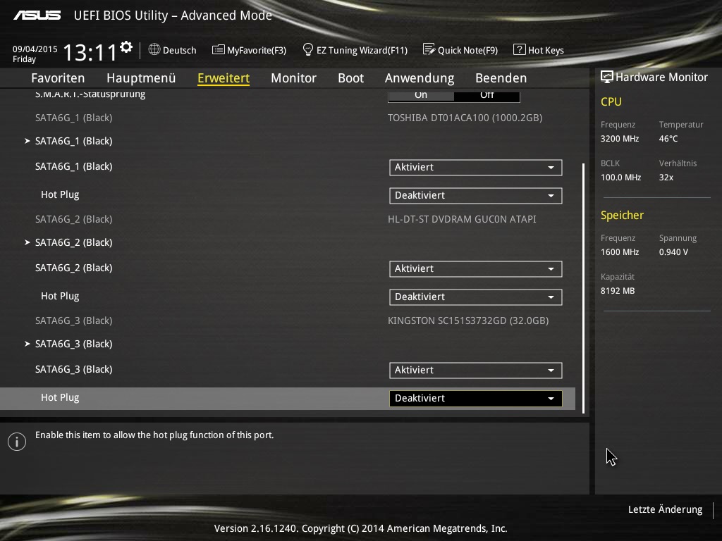The width and height of the screenshot is (722, 541).
Task: Open SATA6G_2 Aktiviert dropdown
Action: tap(476, 268)
